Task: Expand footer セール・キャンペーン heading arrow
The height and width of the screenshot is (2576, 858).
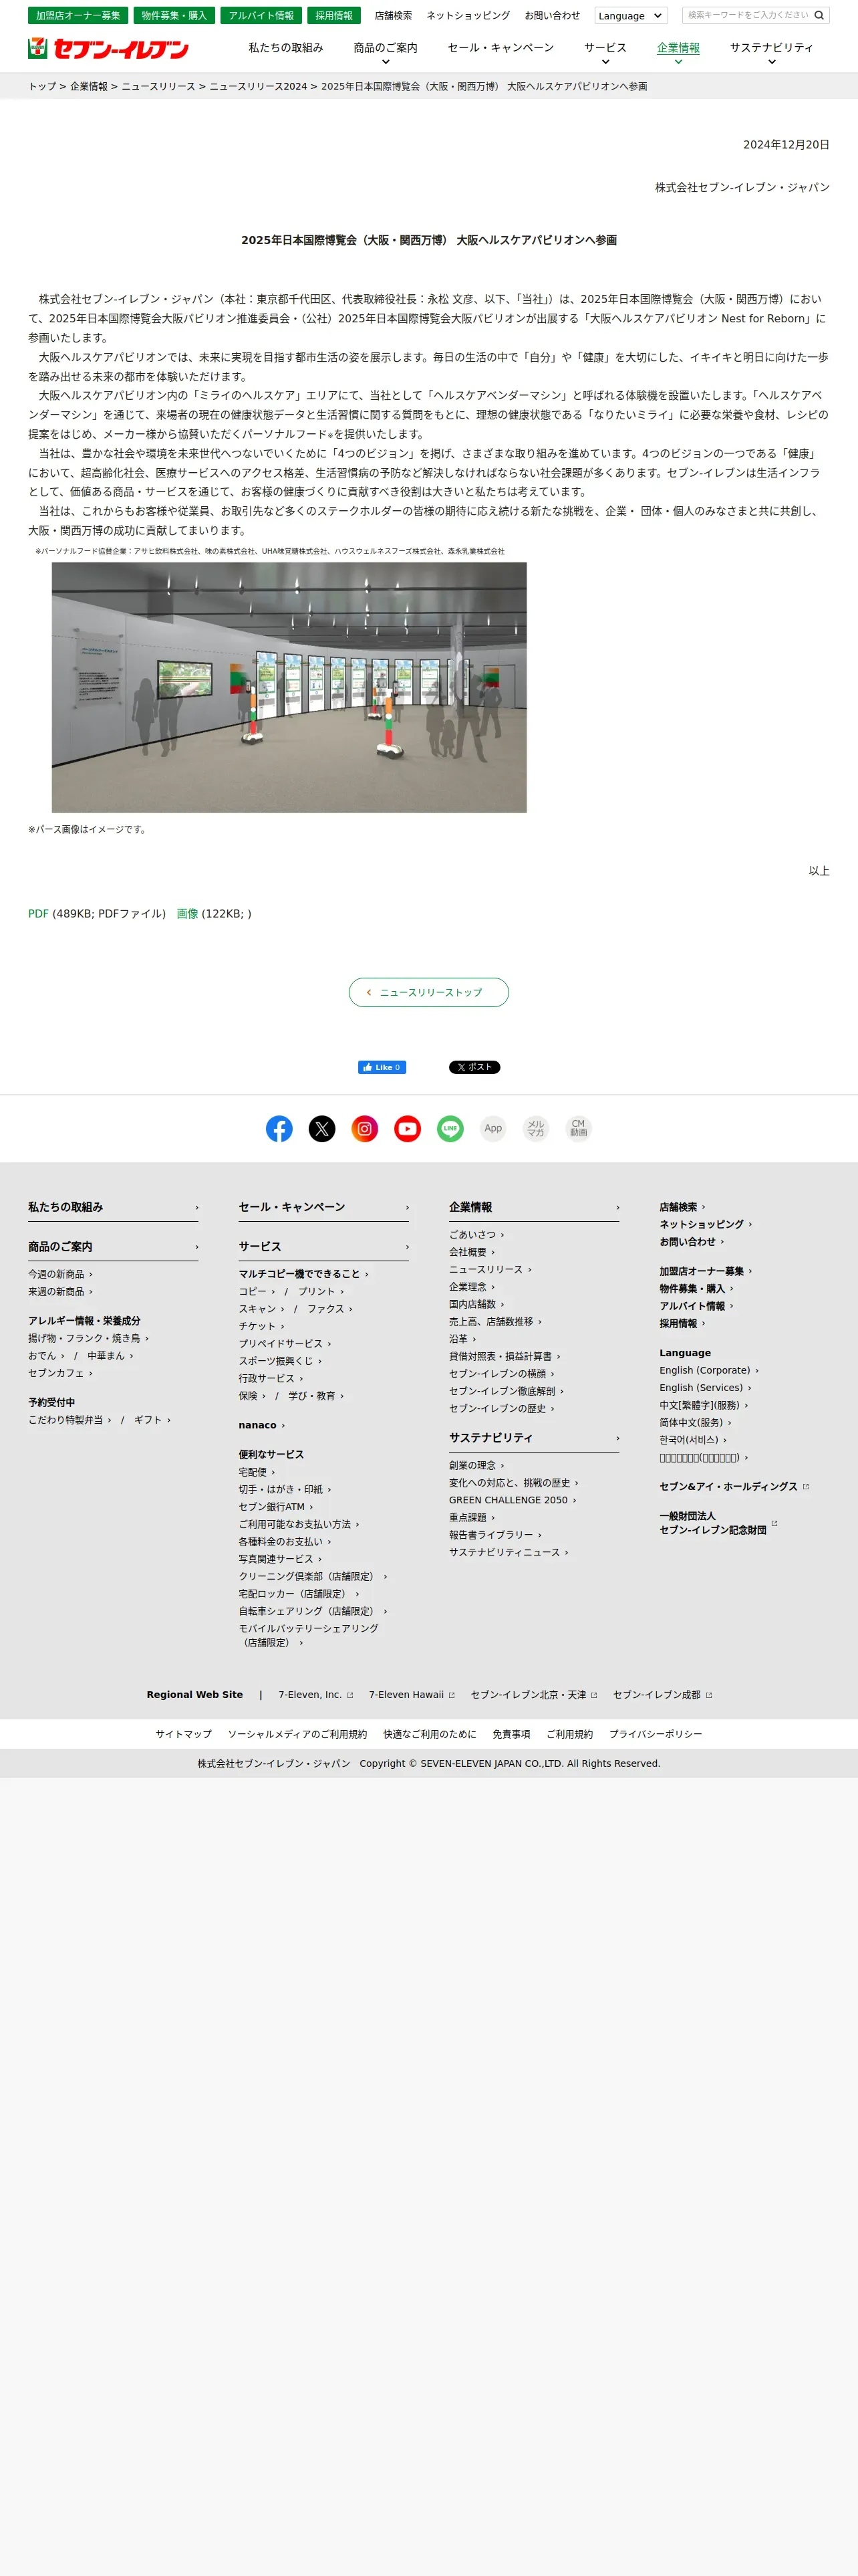Action: 406,1208
